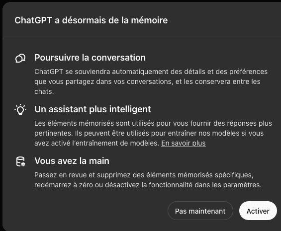Screen dimensions: 281x231
Task: Click the paragraph starting 'Passez en revue et supprimez'
Action: 148,180
